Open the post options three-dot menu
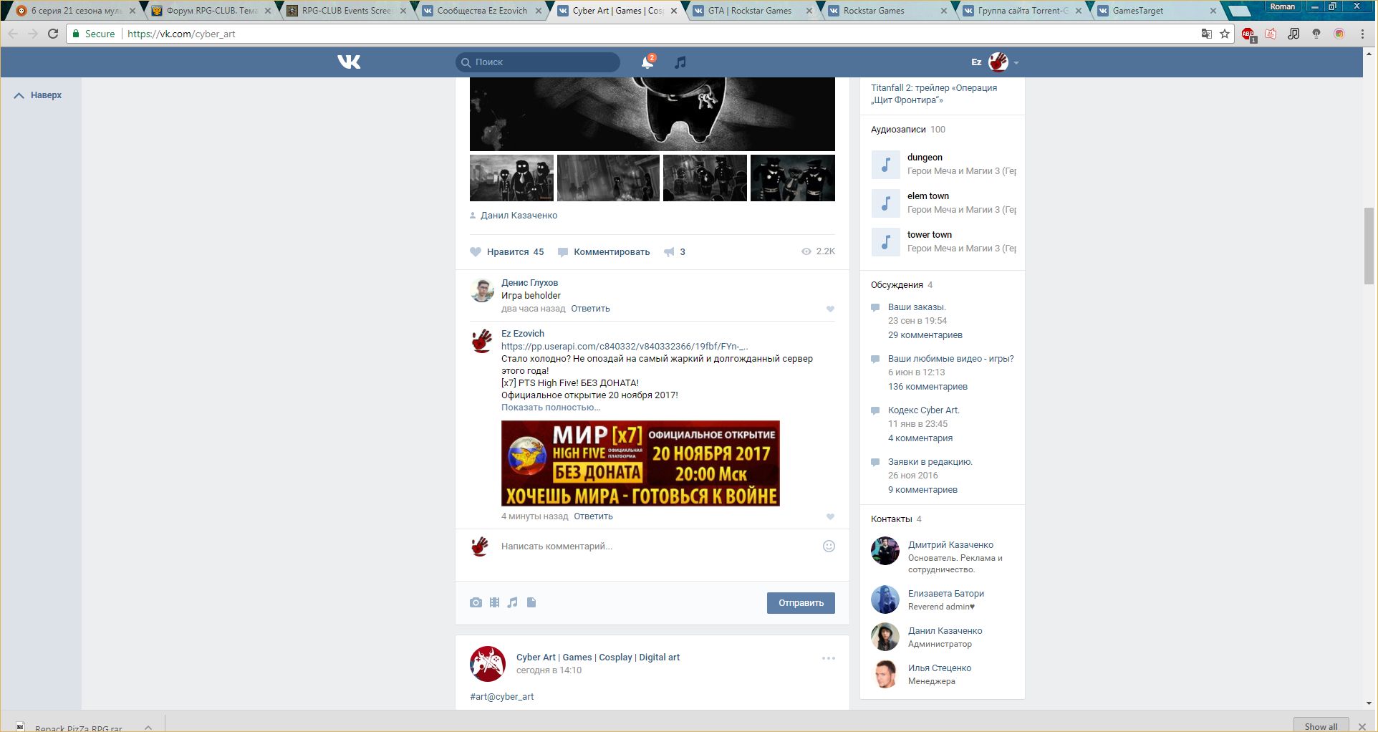1378x732 pixels. click(x=829, y=658)
